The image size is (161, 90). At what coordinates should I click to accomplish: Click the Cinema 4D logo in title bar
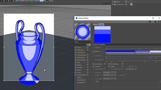point(76,18)
